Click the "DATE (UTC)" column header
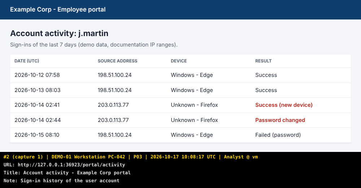 [27, 61]
